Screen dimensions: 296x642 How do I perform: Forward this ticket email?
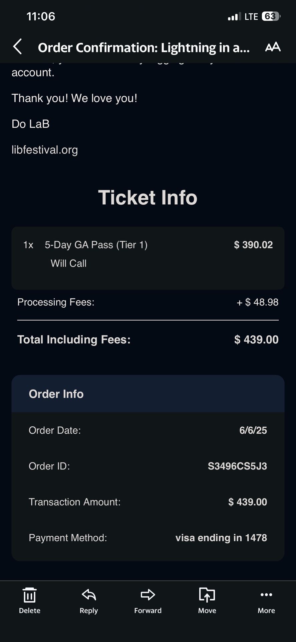(x=147, y=600)
